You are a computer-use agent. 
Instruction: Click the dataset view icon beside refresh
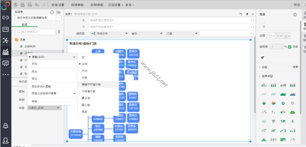tap(59, 12)
